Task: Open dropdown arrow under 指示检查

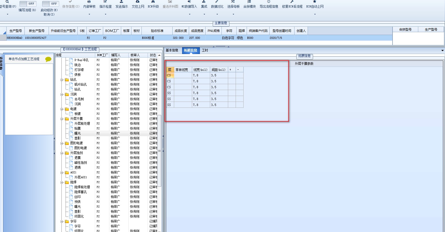Action: 105,14
